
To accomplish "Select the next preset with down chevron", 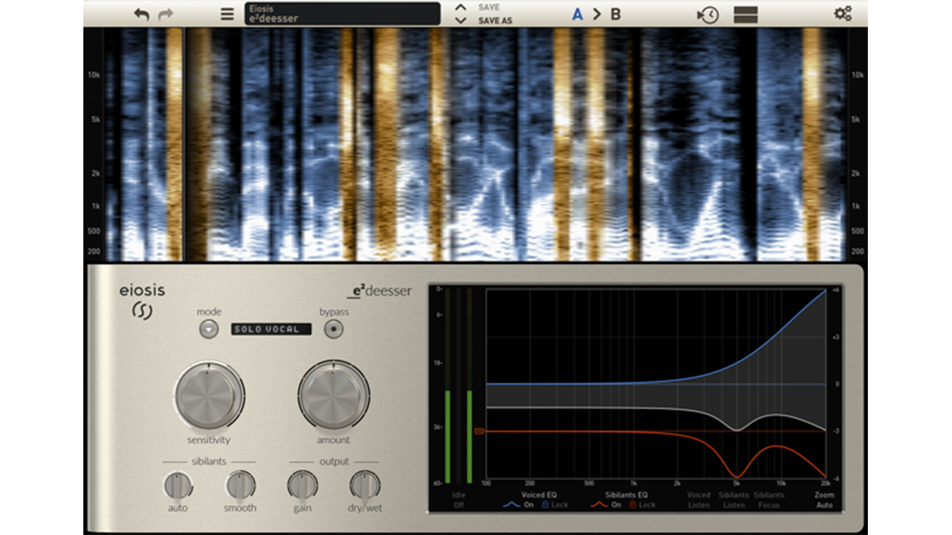I will point(460,21).
